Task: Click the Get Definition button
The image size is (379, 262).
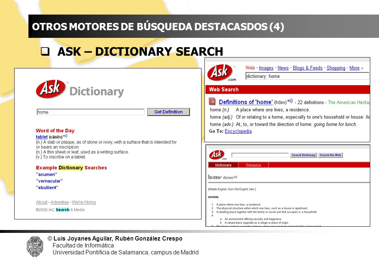Action: click(168, 112)
